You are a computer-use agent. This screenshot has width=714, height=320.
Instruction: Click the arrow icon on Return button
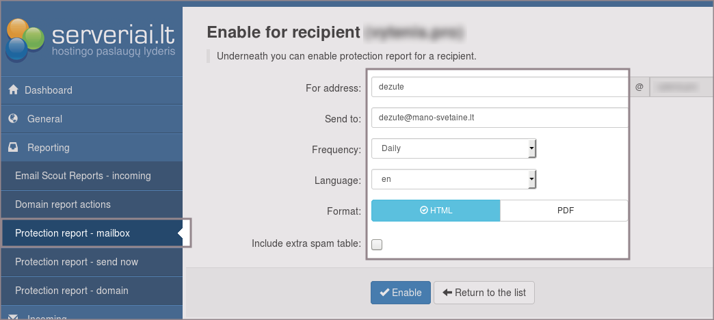pos(448,293)
